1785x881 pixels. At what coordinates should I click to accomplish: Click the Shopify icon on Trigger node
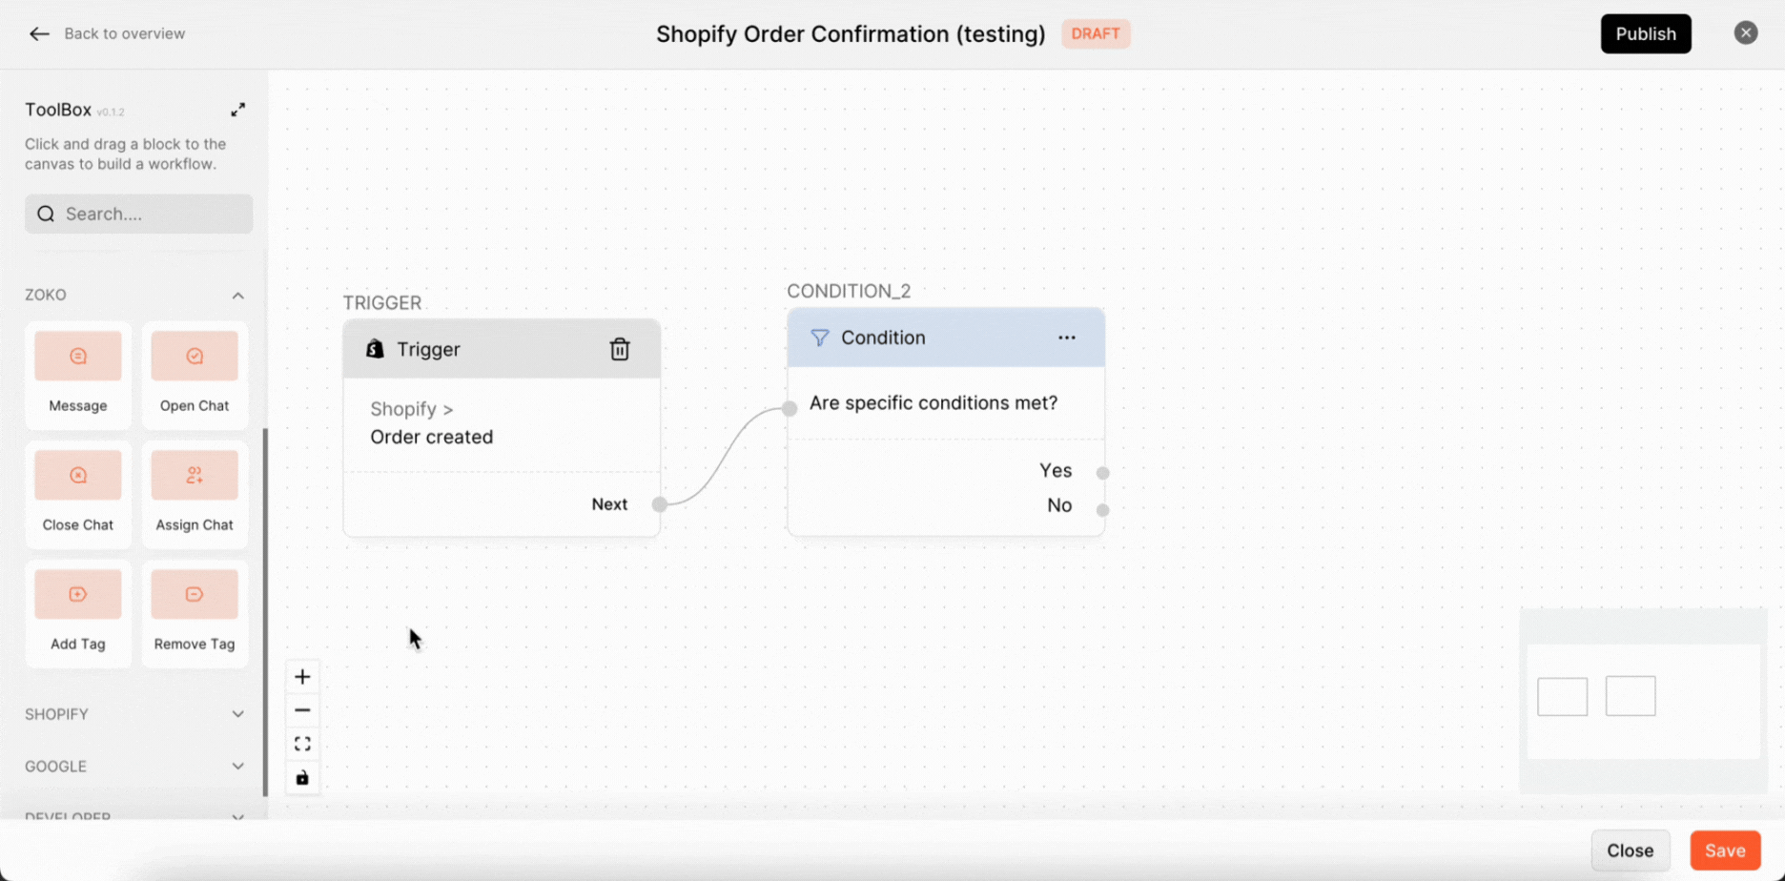click(x=375, y=349)
